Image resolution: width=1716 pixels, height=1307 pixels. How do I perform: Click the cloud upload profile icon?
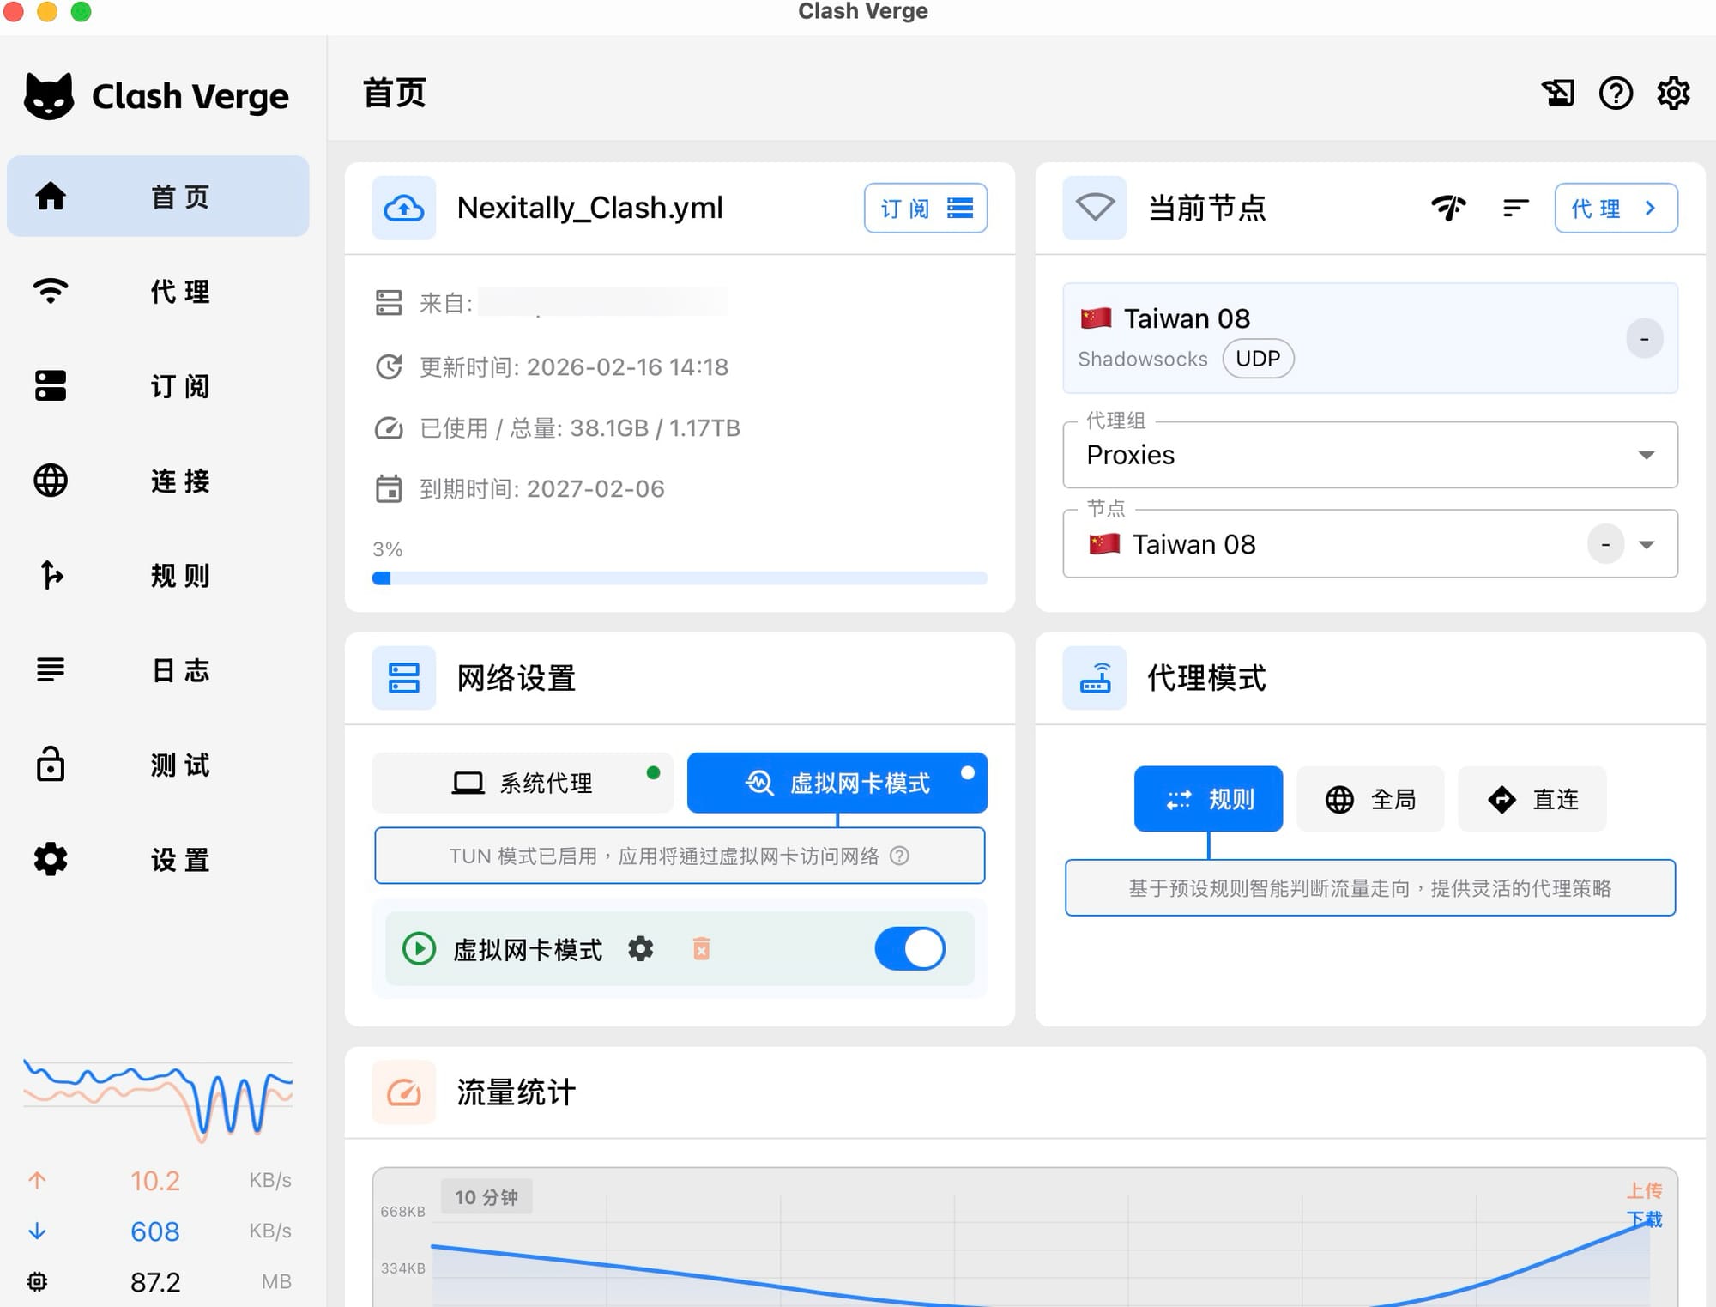click(x=403, y=208)
